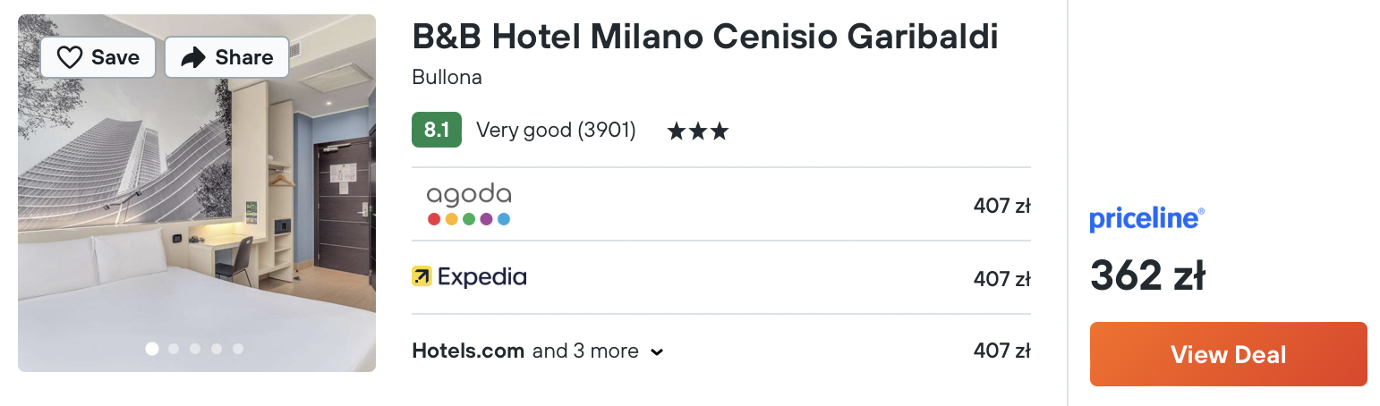Click agoda's 407 zł price
Screen dimensions: 1380x406
coord(1002,206)
